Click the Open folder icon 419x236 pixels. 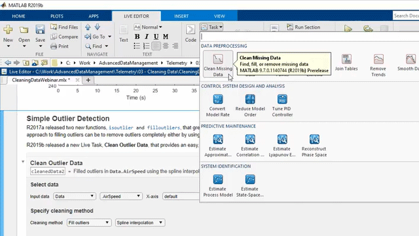pos(24,29)
